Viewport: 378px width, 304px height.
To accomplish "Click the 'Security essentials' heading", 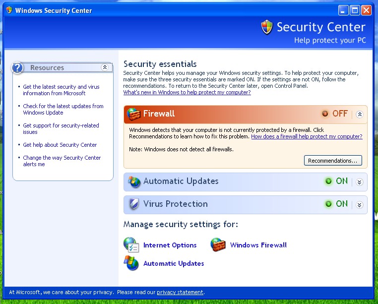I will [160, 64].
